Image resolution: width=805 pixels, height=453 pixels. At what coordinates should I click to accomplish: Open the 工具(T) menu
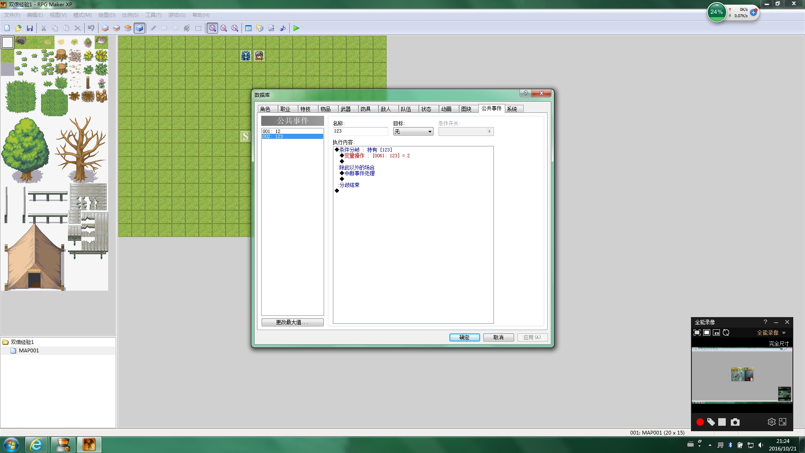click(153, 15)
